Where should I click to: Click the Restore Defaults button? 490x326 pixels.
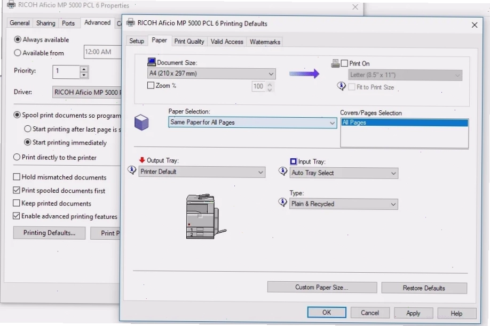click(x=424, y=288)
